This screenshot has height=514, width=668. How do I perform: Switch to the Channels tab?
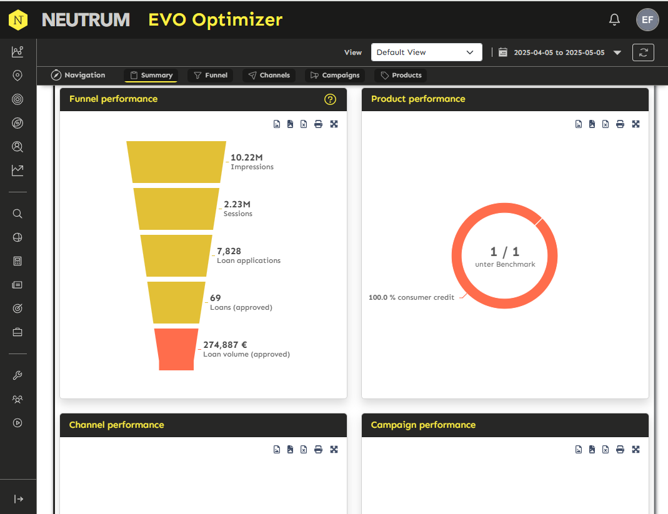(269, 76)
